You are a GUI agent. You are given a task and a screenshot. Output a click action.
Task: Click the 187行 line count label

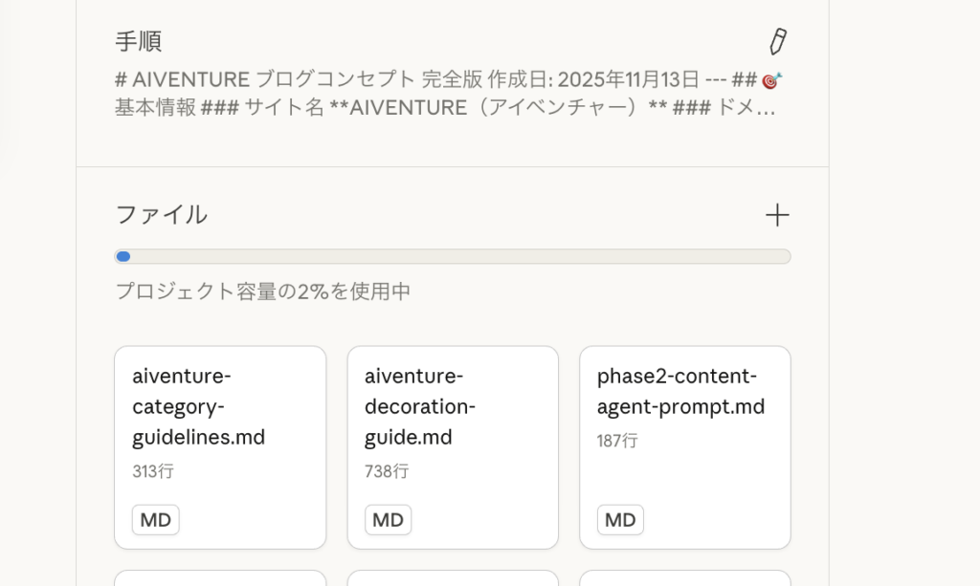pos(617,441)
